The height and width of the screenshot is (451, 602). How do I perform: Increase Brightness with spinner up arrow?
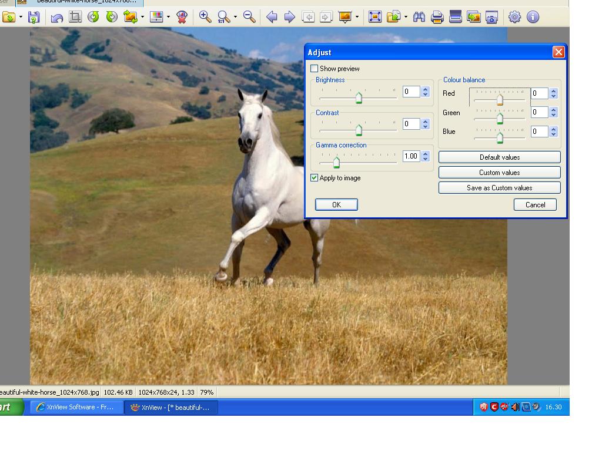tap(425, 89)
